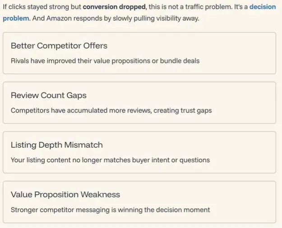Select the Better Competitor Offers card heading
This screenshot has width=282, height=228.
pos(59,46)
